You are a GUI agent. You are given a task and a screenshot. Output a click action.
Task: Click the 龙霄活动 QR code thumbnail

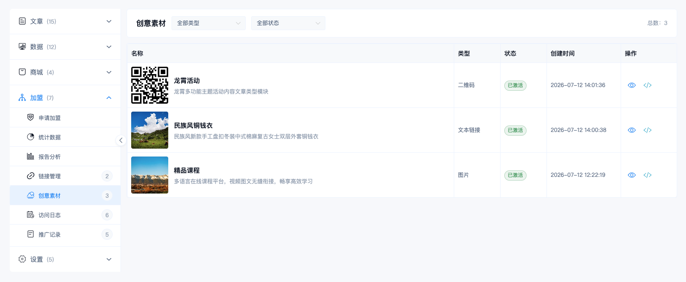coord(150,85)
